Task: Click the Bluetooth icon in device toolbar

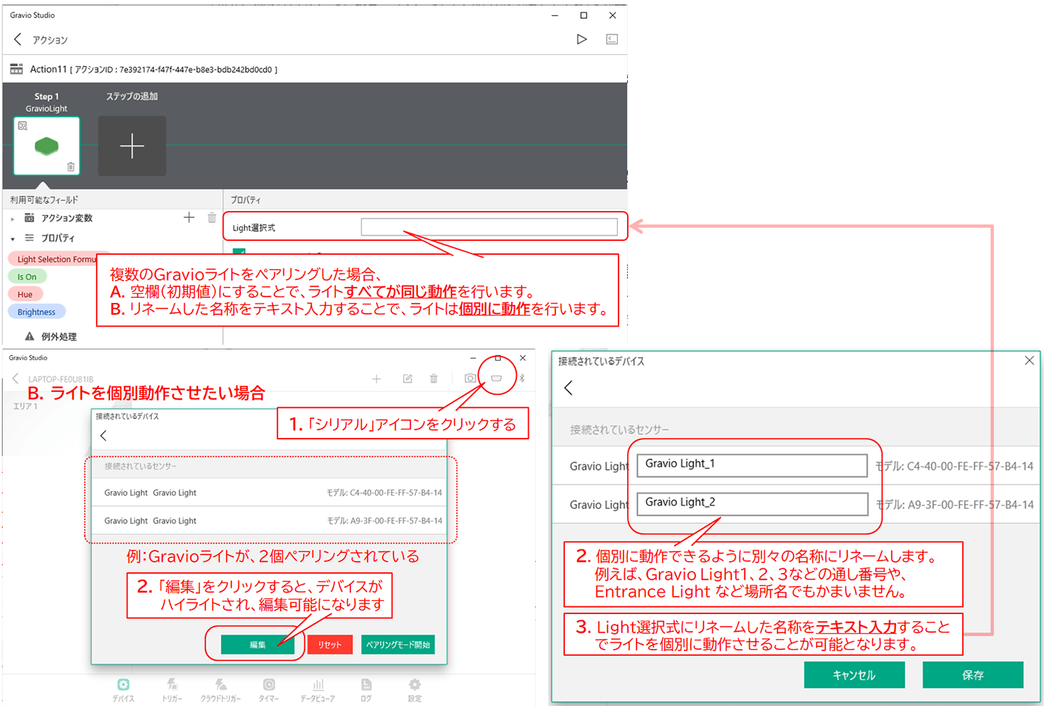Action: [x=522, y=378]
